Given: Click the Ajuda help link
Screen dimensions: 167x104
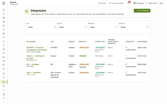Looking at the screenshot, I should click(x=102, y=3).
